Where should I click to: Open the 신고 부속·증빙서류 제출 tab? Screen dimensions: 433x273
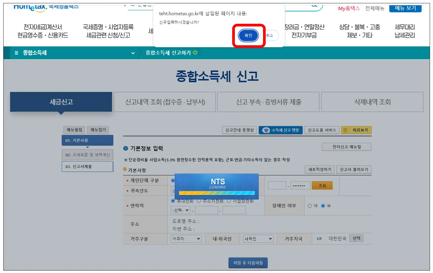pyautogui.click(x=268, y=102)
